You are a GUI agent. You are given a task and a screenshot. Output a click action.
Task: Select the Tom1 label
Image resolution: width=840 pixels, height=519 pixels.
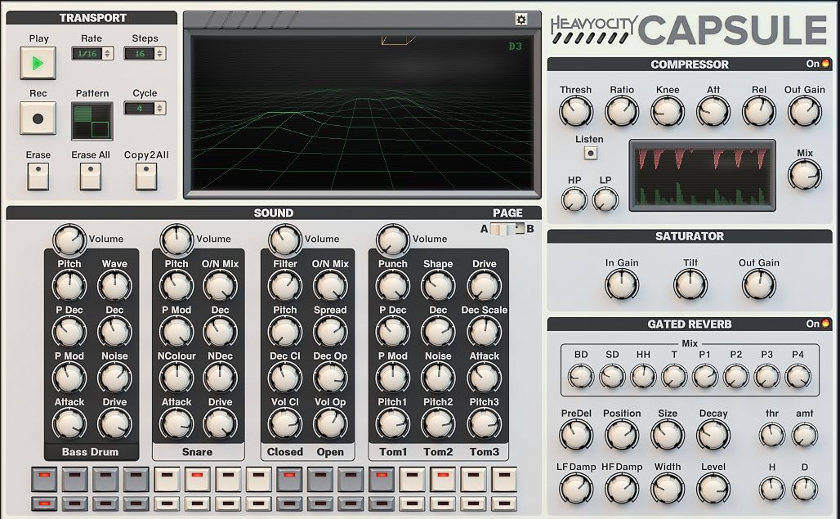click(x=393, y=452)
